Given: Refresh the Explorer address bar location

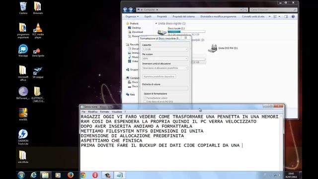Looking at the screenshot, I should coord(245,10).
